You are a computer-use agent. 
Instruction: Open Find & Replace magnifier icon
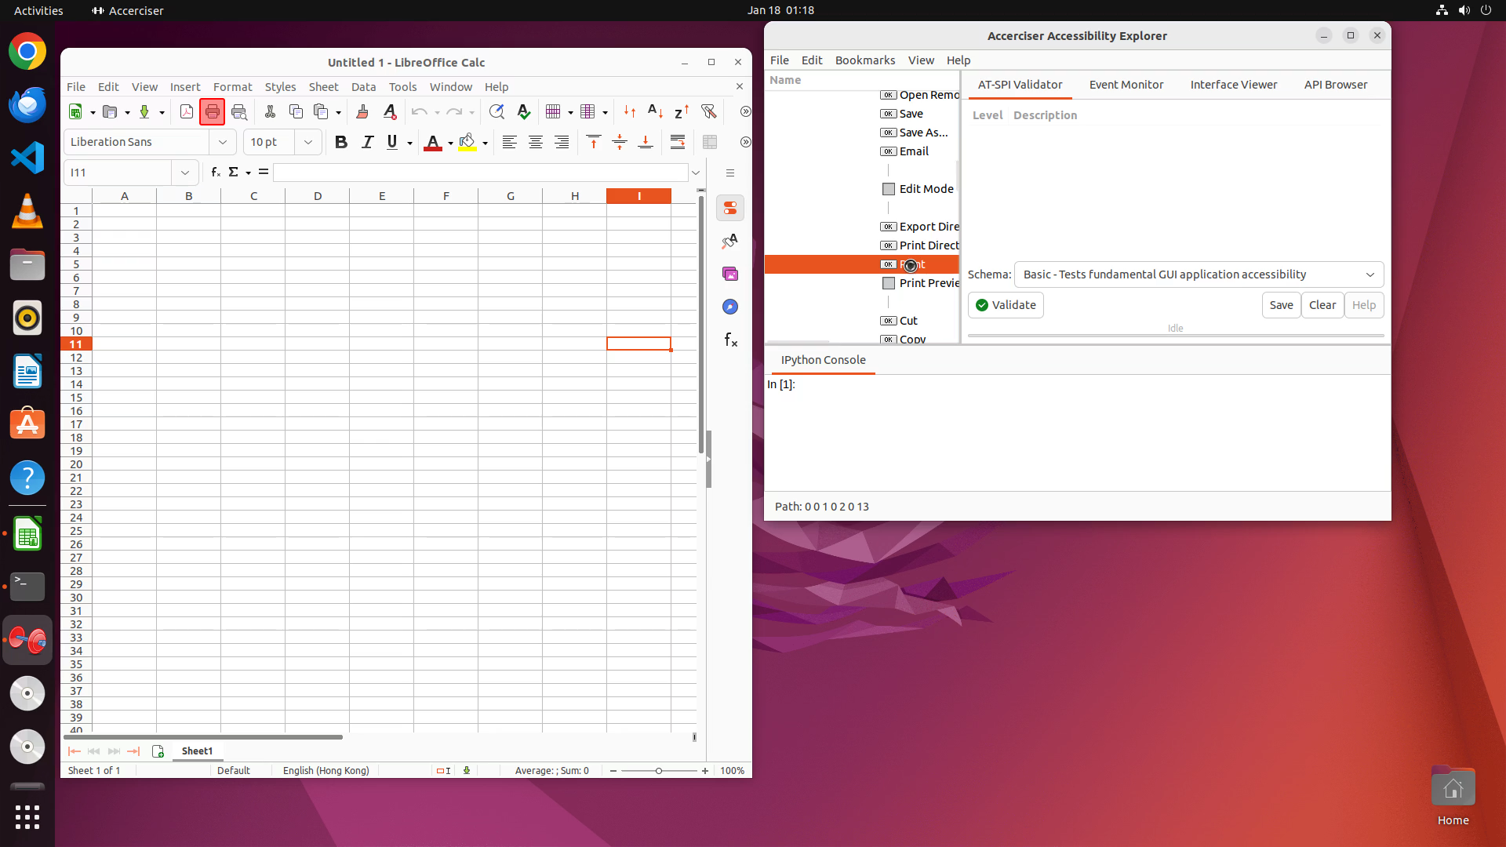tap(497, 112)
